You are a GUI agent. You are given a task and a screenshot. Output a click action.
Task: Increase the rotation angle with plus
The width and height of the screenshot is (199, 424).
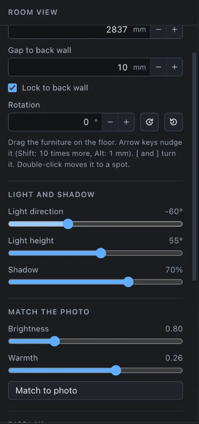pyautogui.click(x=126, y=122)
